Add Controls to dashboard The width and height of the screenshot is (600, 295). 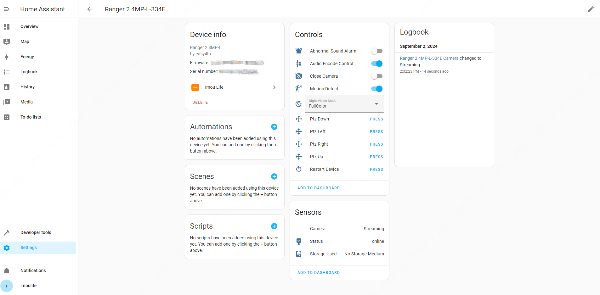pos(319,188)
